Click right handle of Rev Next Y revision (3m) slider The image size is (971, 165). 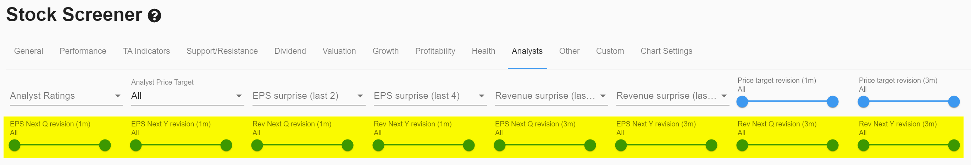pyautogui.click(x=954, y=146)
